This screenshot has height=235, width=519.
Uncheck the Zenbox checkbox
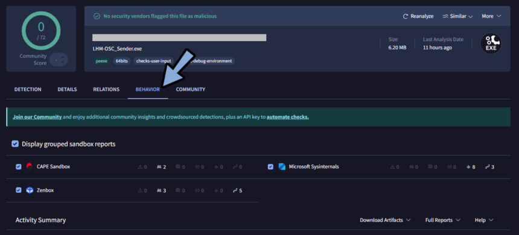[x=19, y=190]
